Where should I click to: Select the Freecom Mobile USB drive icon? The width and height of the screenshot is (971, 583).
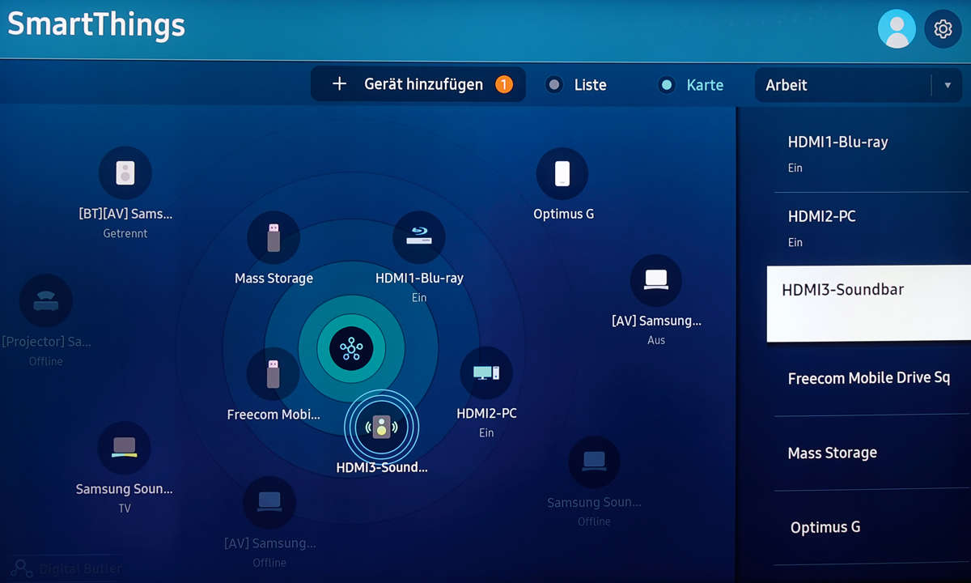[x=273, y=373]
